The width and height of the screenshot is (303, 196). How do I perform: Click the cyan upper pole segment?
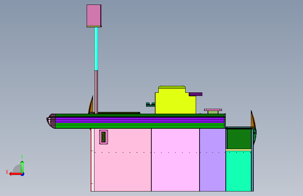pyautogui.click(x=96, y=49)
